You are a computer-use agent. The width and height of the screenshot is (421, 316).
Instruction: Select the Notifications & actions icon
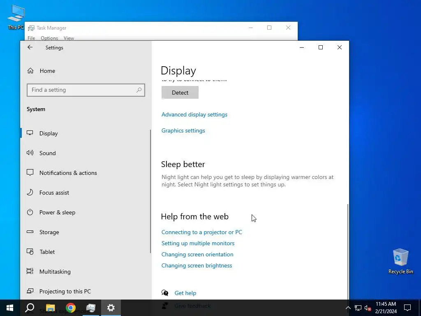click(30, 172)
